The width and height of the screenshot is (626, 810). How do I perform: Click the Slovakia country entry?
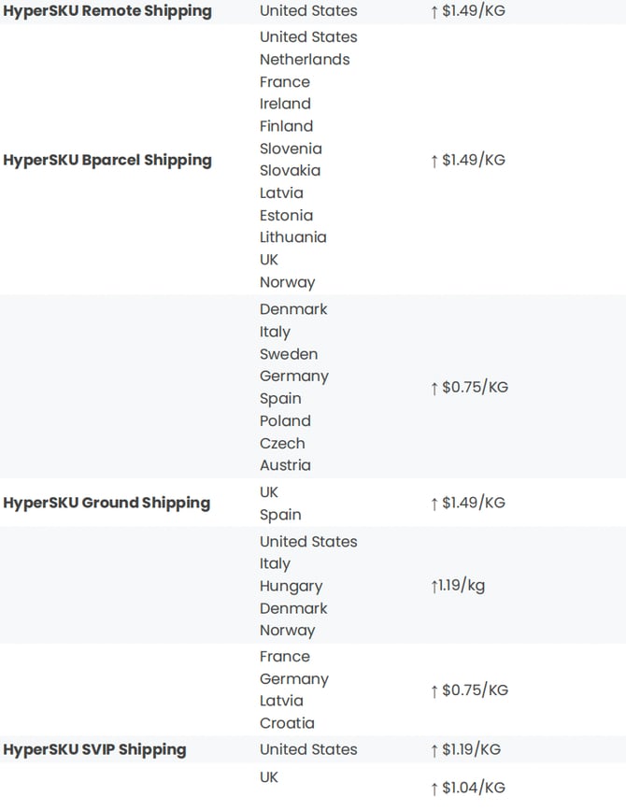(290, 170)
